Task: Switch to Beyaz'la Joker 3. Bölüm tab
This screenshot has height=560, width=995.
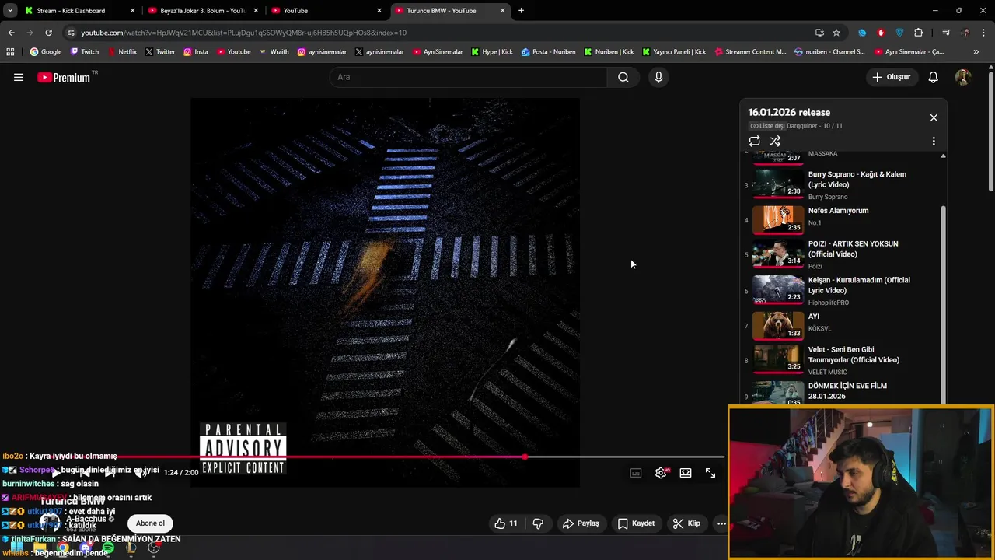Action: pos(203,11)
